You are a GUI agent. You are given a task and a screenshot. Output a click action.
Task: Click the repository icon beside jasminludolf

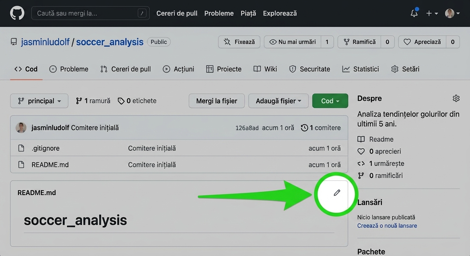pyautogui.click(x=14, y=42)
